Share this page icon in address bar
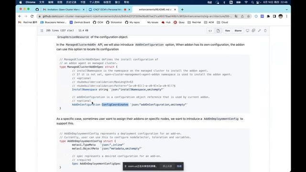 coord(242,16)
